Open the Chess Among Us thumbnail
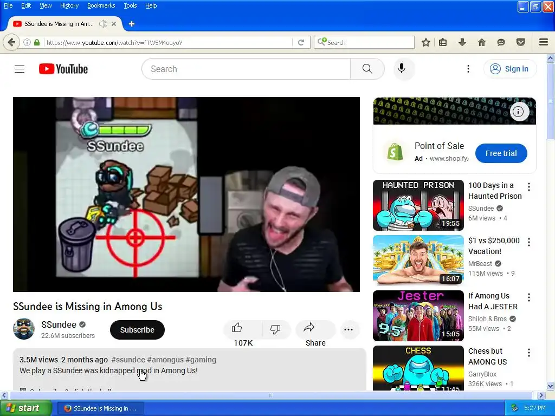 (x=418, y=368)
